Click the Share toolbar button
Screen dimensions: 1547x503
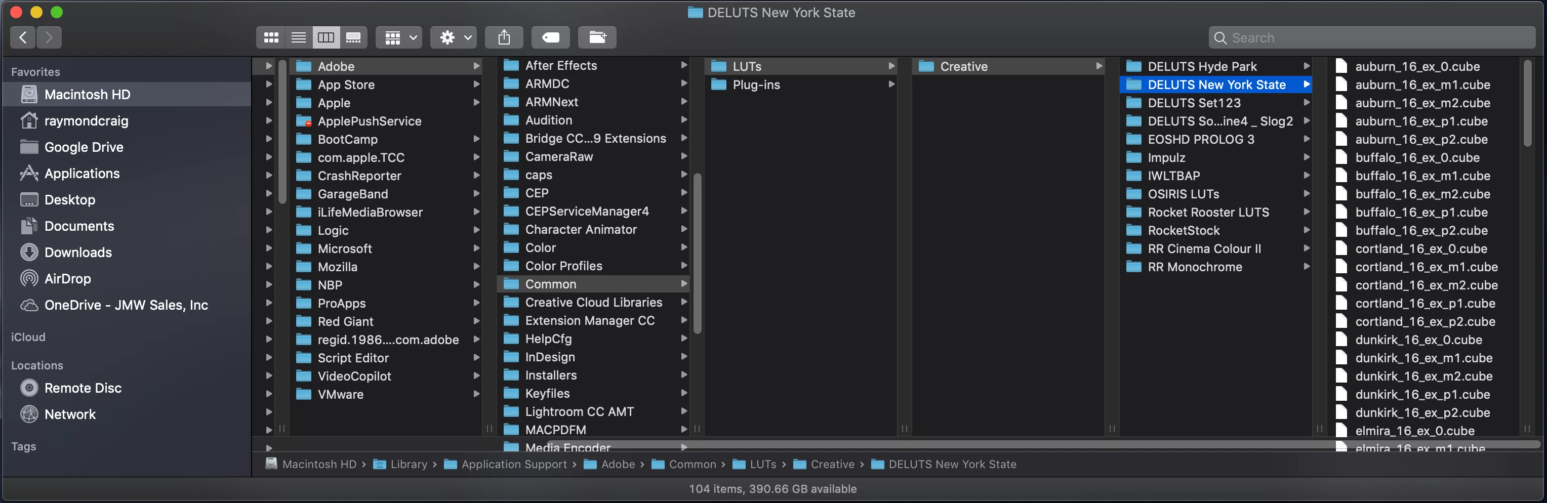coord(505,37)
